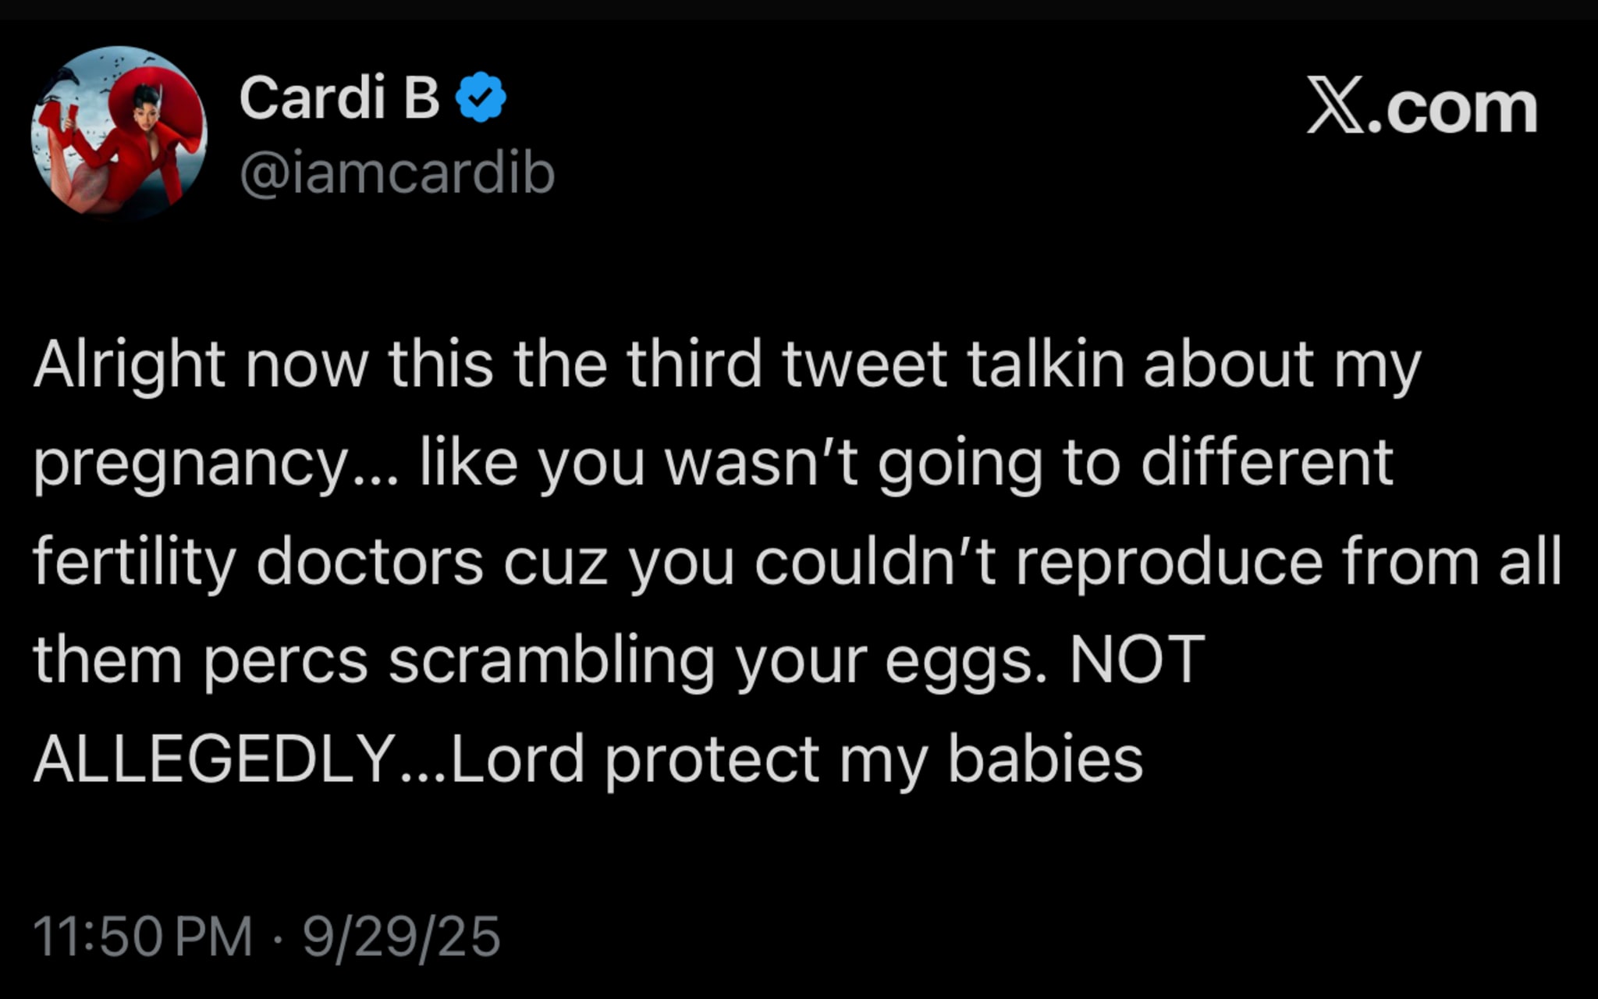
Task: Click the words "fertility doctors"
Action: click(x=257, y=562)
